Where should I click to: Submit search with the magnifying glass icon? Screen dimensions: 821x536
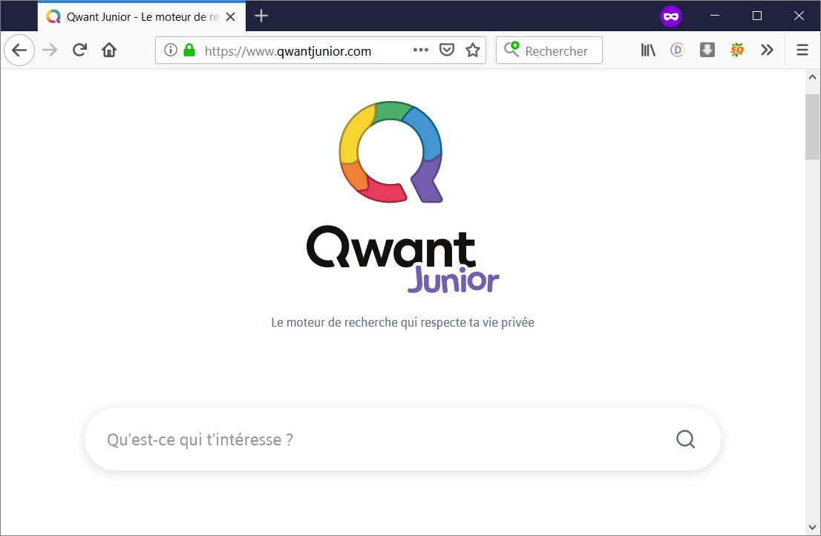coord(685,439)
